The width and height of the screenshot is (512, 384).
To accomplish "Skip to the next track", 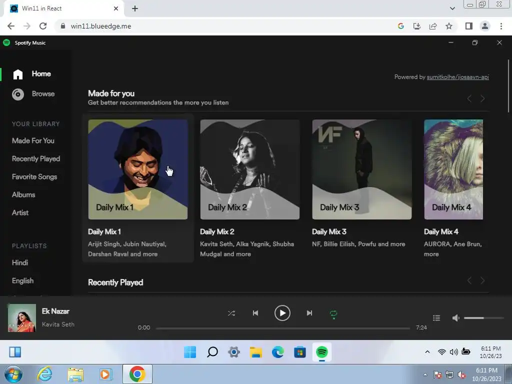I will tap(309, 313).
